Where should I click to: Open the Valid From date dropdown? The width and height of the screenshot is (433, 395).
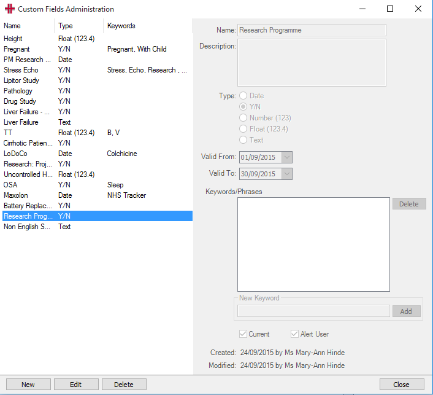pos(287,157)
